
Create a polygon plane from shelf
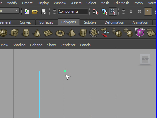click(x=48, y=33)
